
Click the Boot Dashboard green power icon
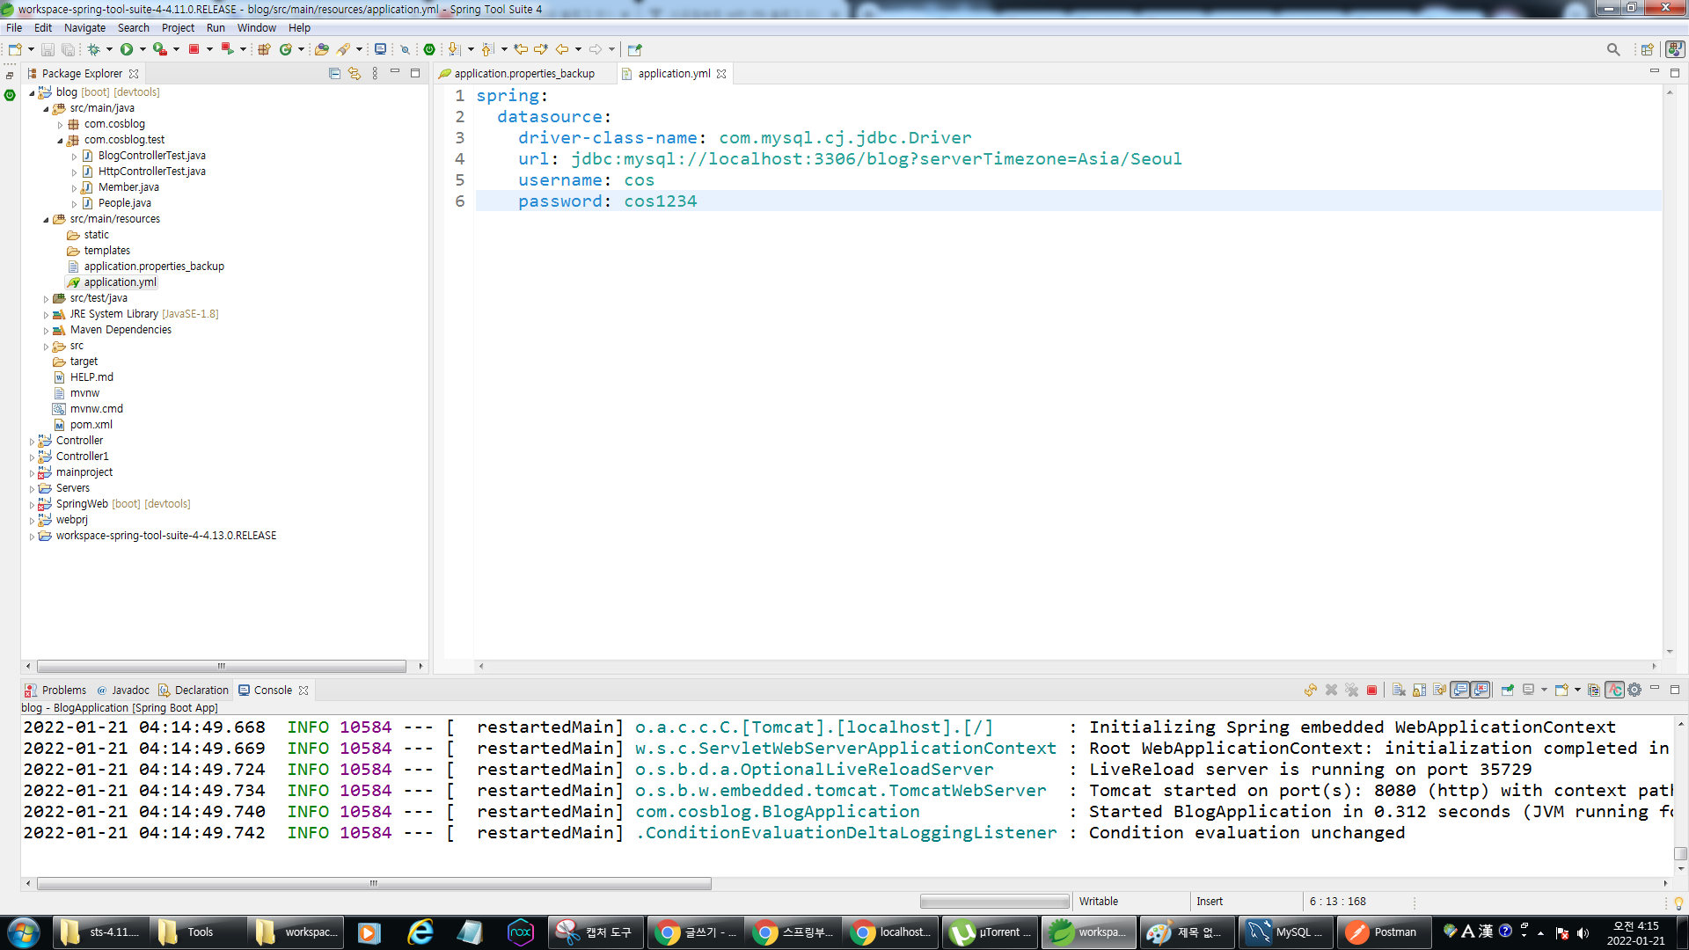tap(429, 49)
